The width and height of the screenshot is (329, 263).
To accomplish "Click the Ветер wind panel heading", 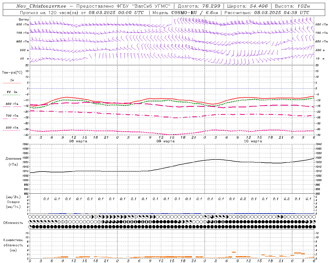I will 24,20.
